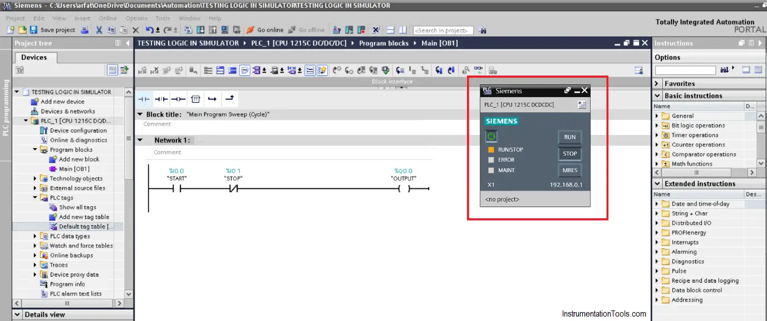Click Basic instructions horizontal scrollbar right arrow

pos(752,173)
